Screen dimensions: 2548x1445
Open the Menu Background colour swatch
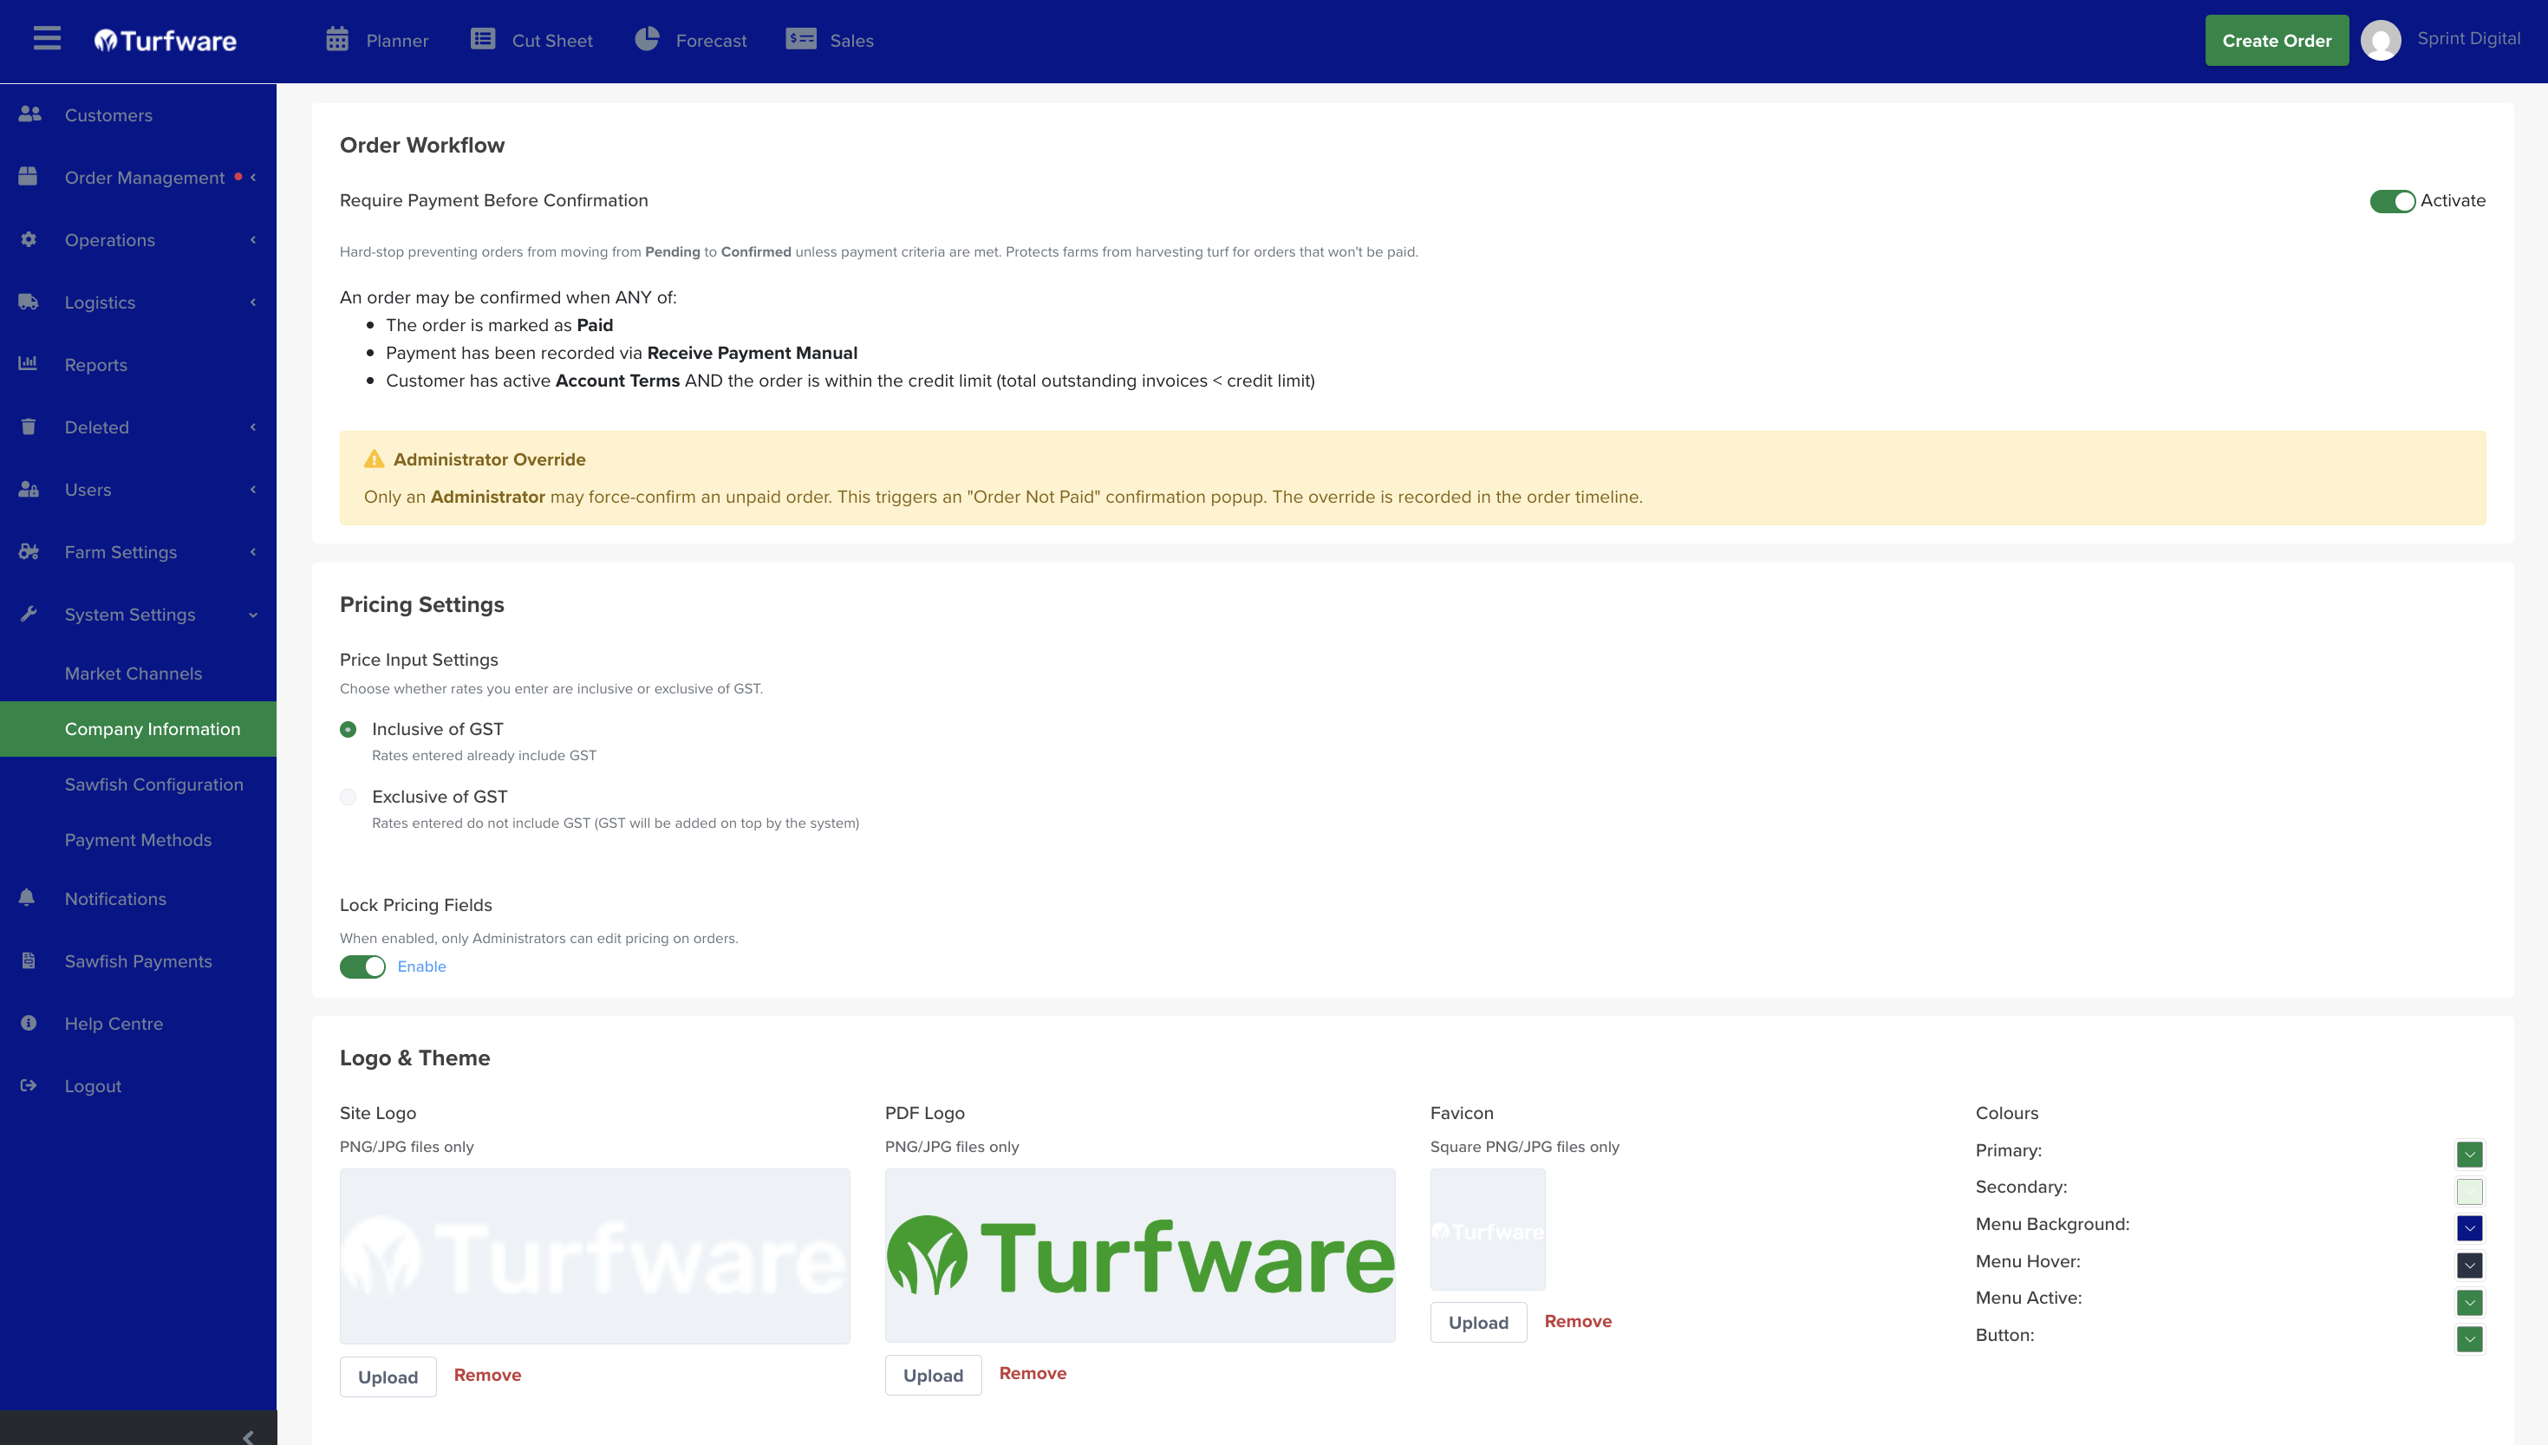pyautogui.click(x=2470, y=1227)
